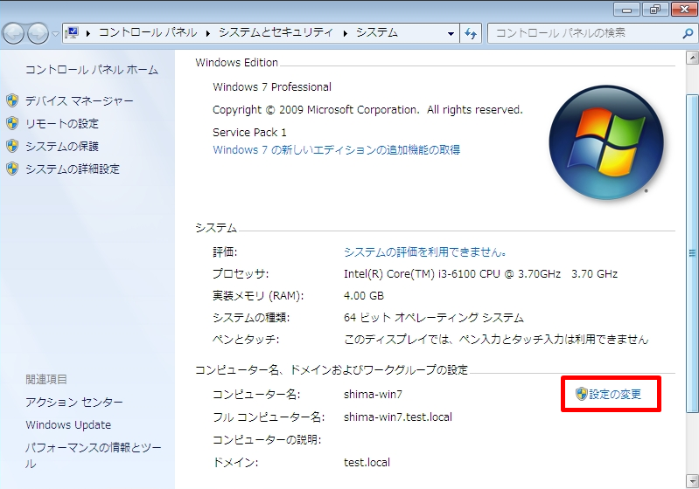The image size is (699, 489).
Task: Click the magnifier search icon
Action: pyautogui.click(x=688, y=33)
